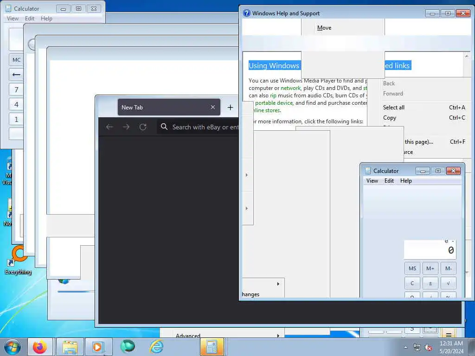475x356 pixels.
Task: Click the Calculator taskbar button
Action: pos(212,347)
